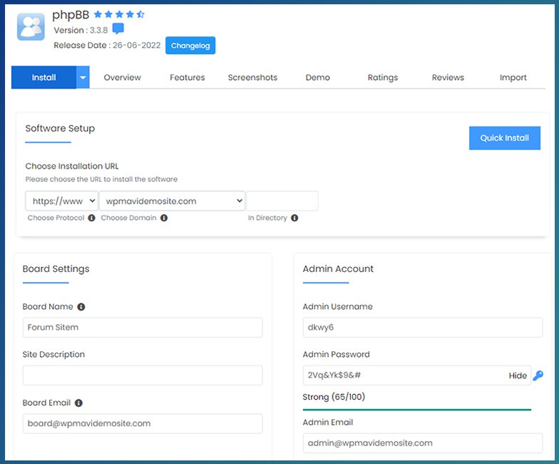Click the password strength bar
Screen dimensions: 559x464
coord(417,410)
